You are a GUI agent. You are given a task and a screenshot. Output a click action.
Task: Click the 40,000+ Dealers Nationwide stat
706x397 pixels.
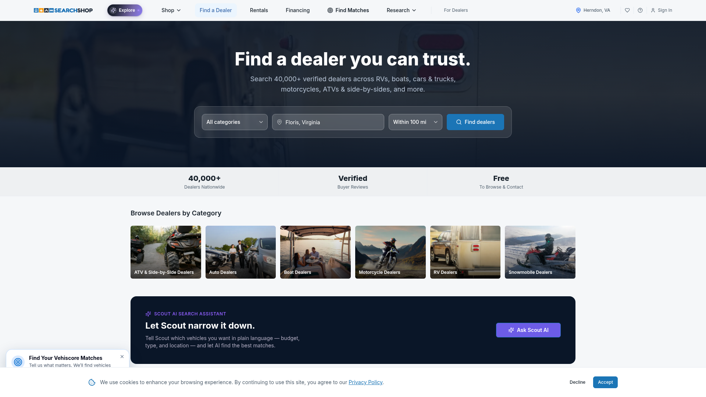point(204,182)
